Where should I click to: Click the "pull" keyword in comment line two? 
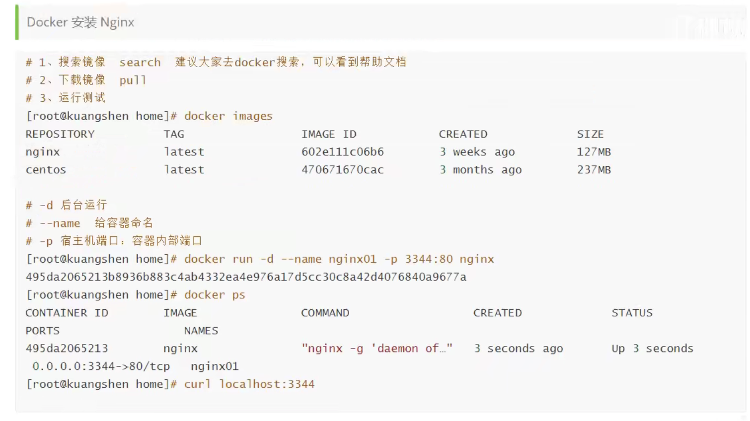tap(133, 80)
